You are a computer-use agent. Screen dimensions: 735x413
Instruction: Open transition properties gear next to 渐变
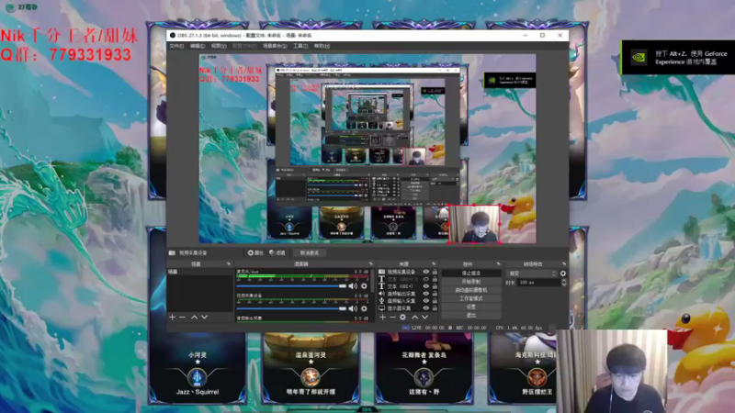pos(563,273)
